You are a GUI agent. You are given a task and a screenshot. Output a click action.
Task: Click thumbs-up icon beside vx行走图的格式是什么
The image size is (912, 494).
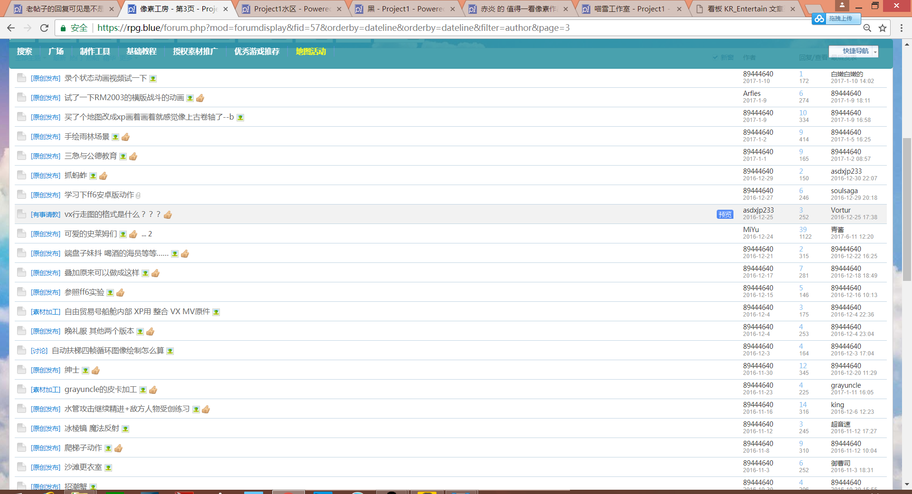pos(168,215)
